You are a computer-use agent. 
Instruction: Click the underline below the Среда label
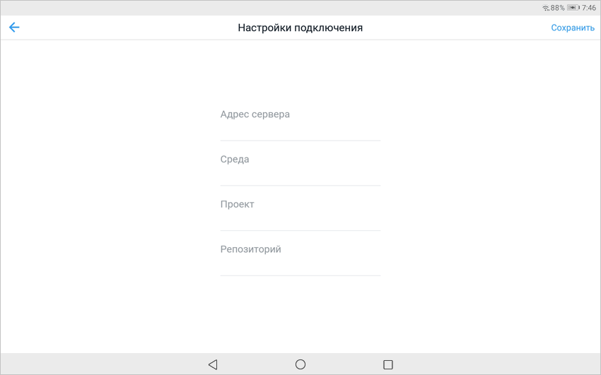[x=300, y=186]
